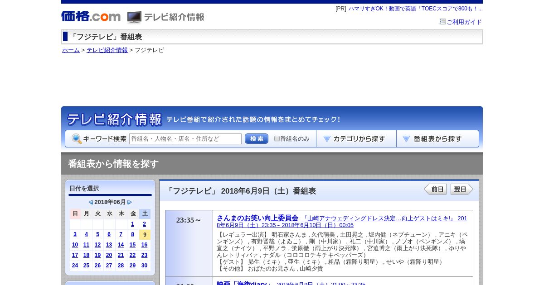The width and height of the screenshot is (544, 285).
Task: Click highlighted date 9 in calendar
Action: pyautogui.click(x=145, y=234)
